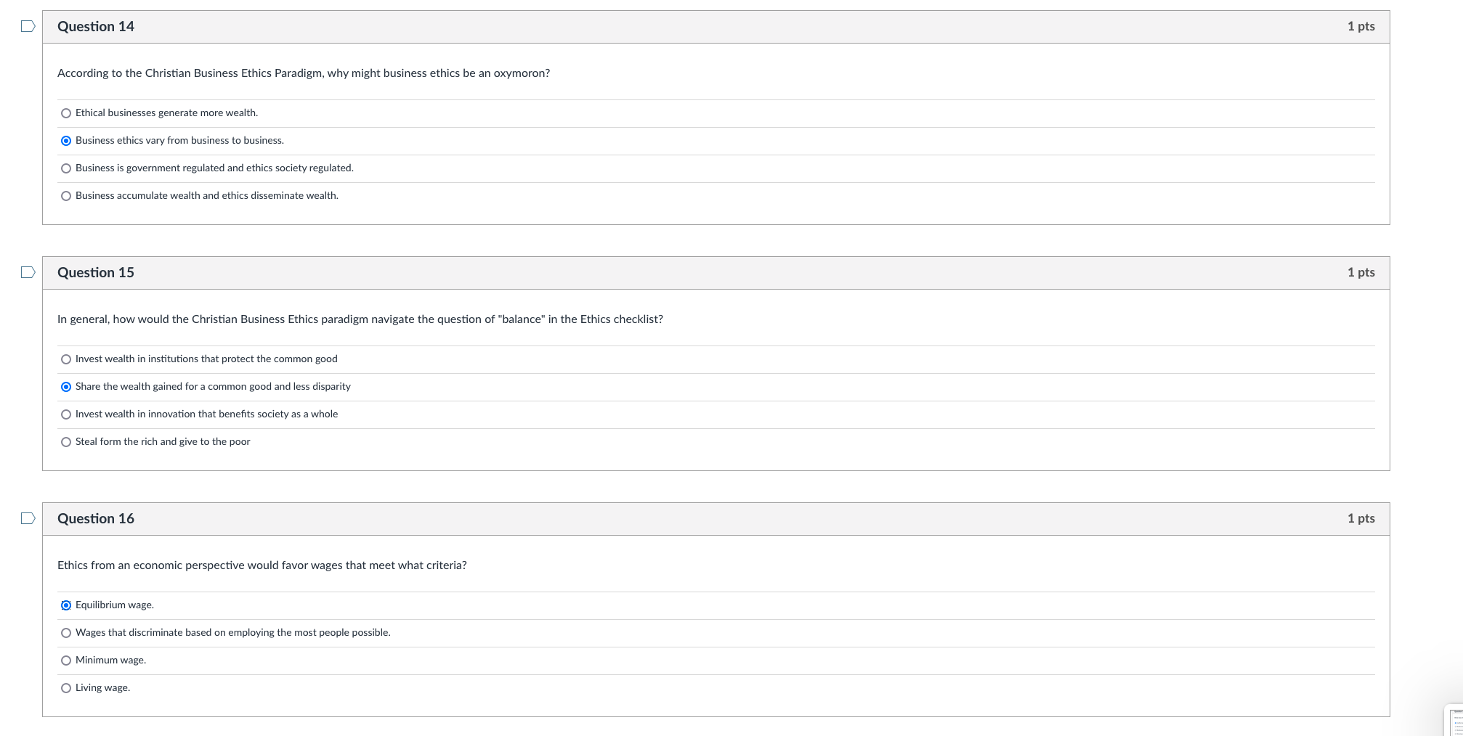Image resolution: width=1463 pixels, height=736 pixels.
Task: Click the Question 14 heading
Action: [96, 27]
